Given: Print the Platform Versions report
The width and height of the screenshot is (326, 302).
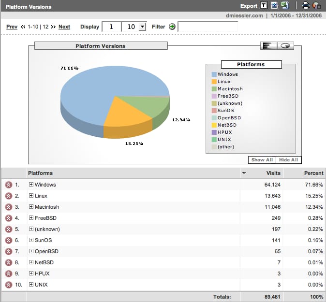Looking at the screenshot, I should [x=306, y=6].
